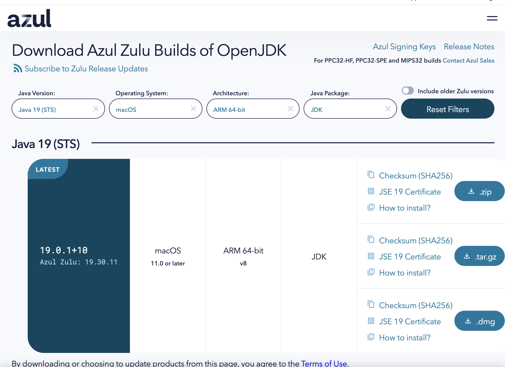
Task: Open the Java Package dropdown
Action: pyautogui.click(x=344, y=109)
